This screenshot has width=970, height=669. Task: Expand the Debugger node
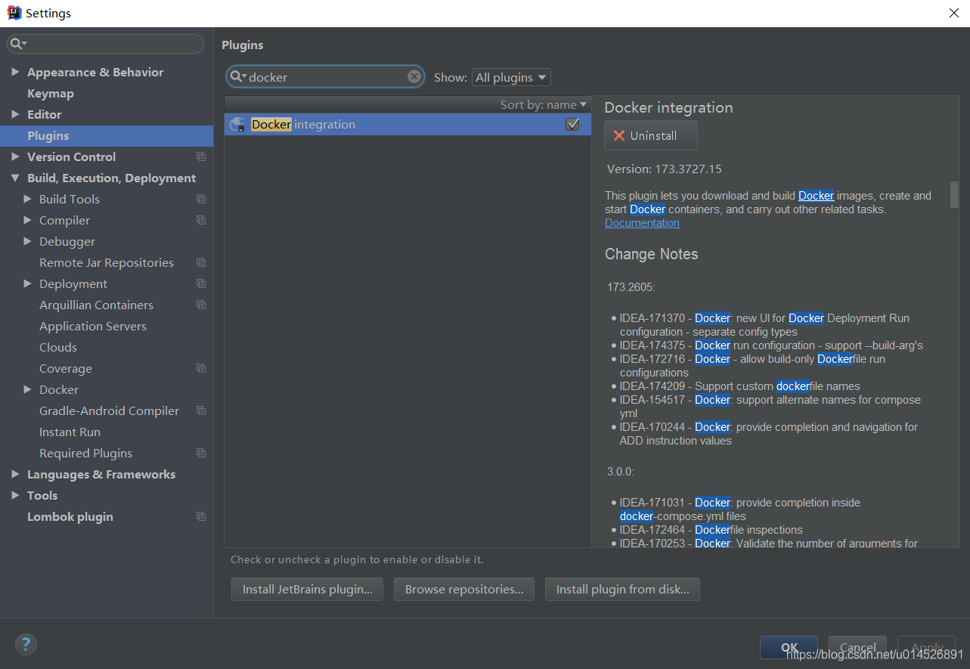click(x=27, y=241)
